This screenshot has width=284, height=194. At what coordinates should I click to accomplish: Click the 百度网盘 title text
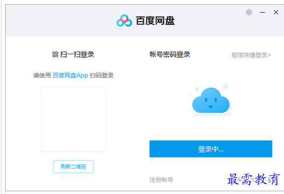pos(155,21)
